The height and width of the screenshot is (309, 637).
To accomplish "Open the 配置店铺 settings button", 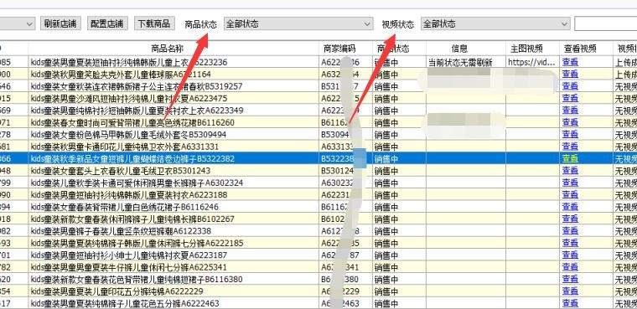I will tap(107, 23).
